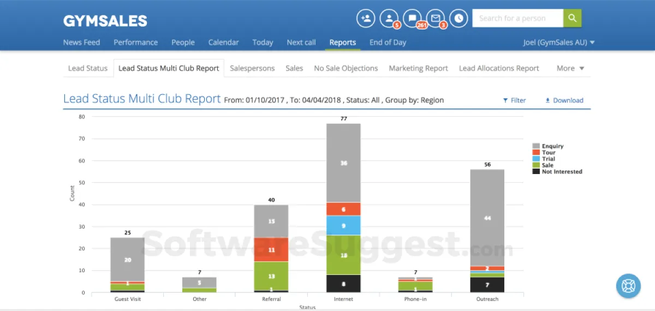Click the clock history icon

click(x=459, y=18)
